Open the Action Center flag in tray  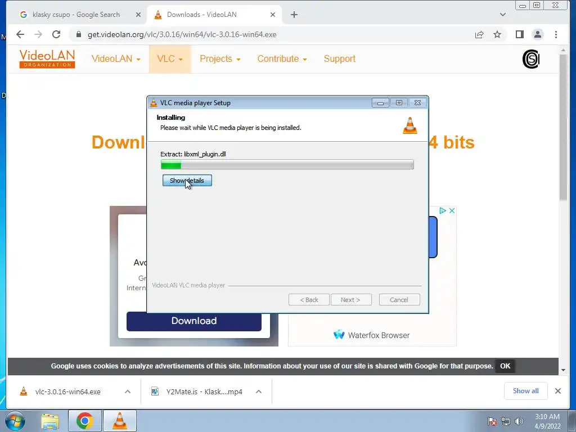point(492,421)
